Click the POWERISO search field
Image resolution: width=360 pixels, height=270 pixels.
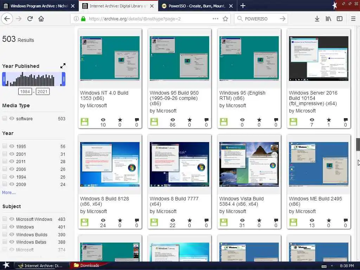pyautogui.click(x=261, y=19)
